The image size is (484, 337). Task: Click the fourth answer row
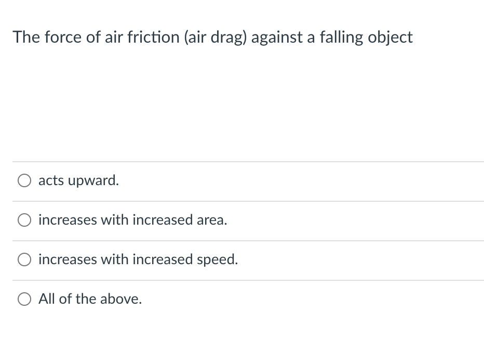point(208,299)
